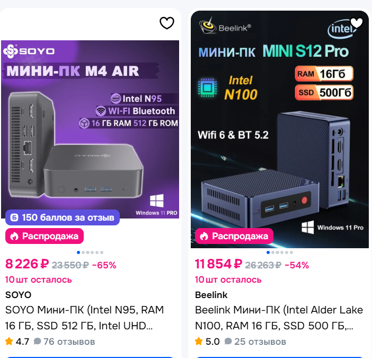Click the star rating icon next to 4.7
The height and width of the screenshot is (358, 372).
click(x=9, y=342)
